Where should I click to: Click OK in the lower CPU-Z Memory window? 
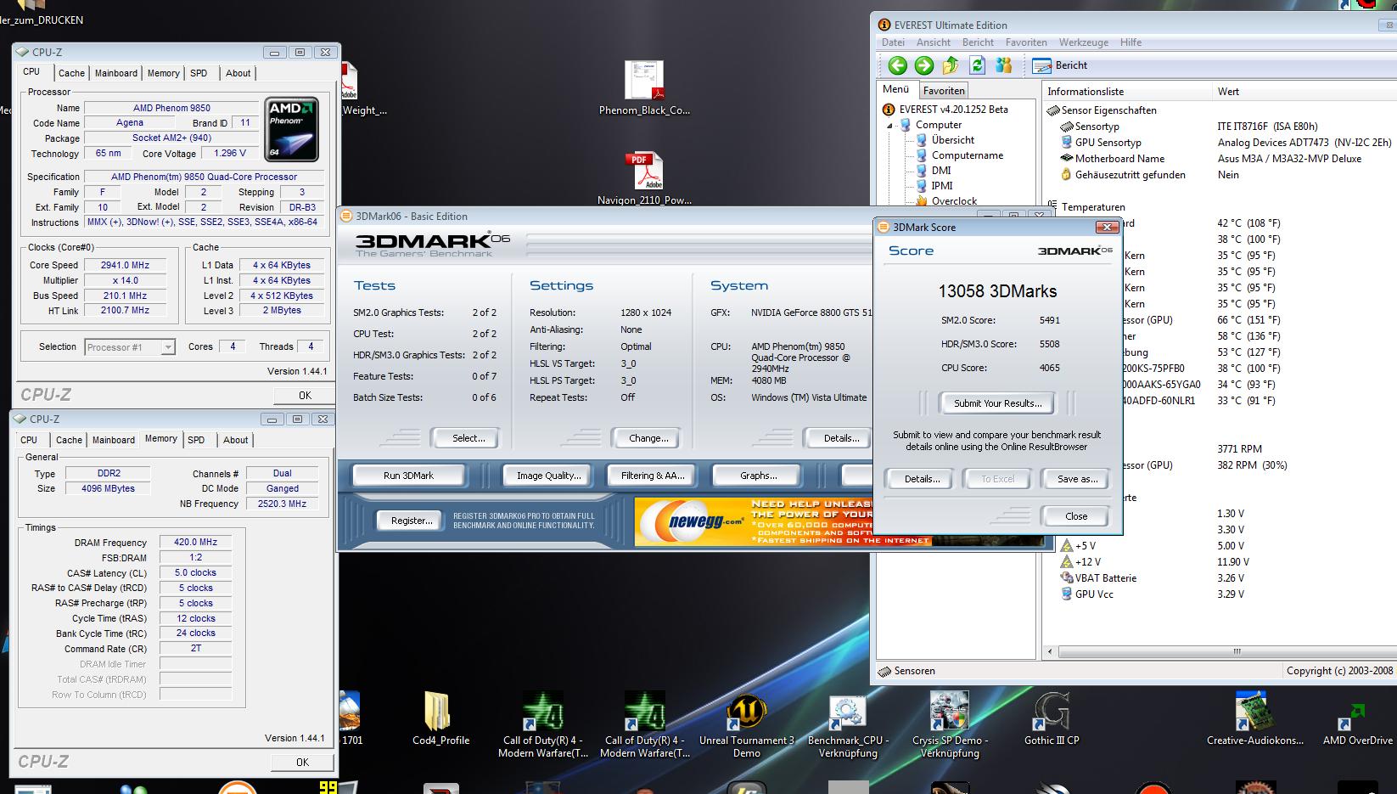point(302,763)
